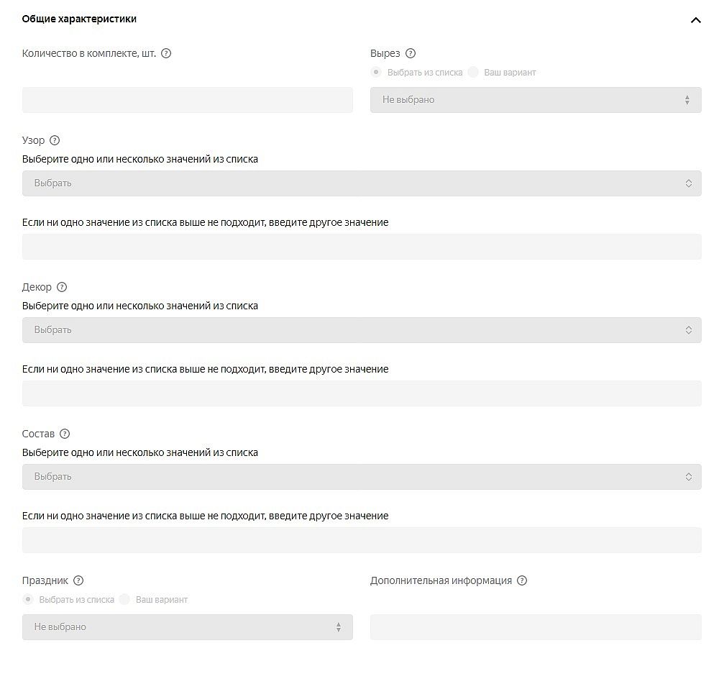724x684 pixels.
Task: Show the tooltip icon for Узор
Action: (x=55, y=140)
